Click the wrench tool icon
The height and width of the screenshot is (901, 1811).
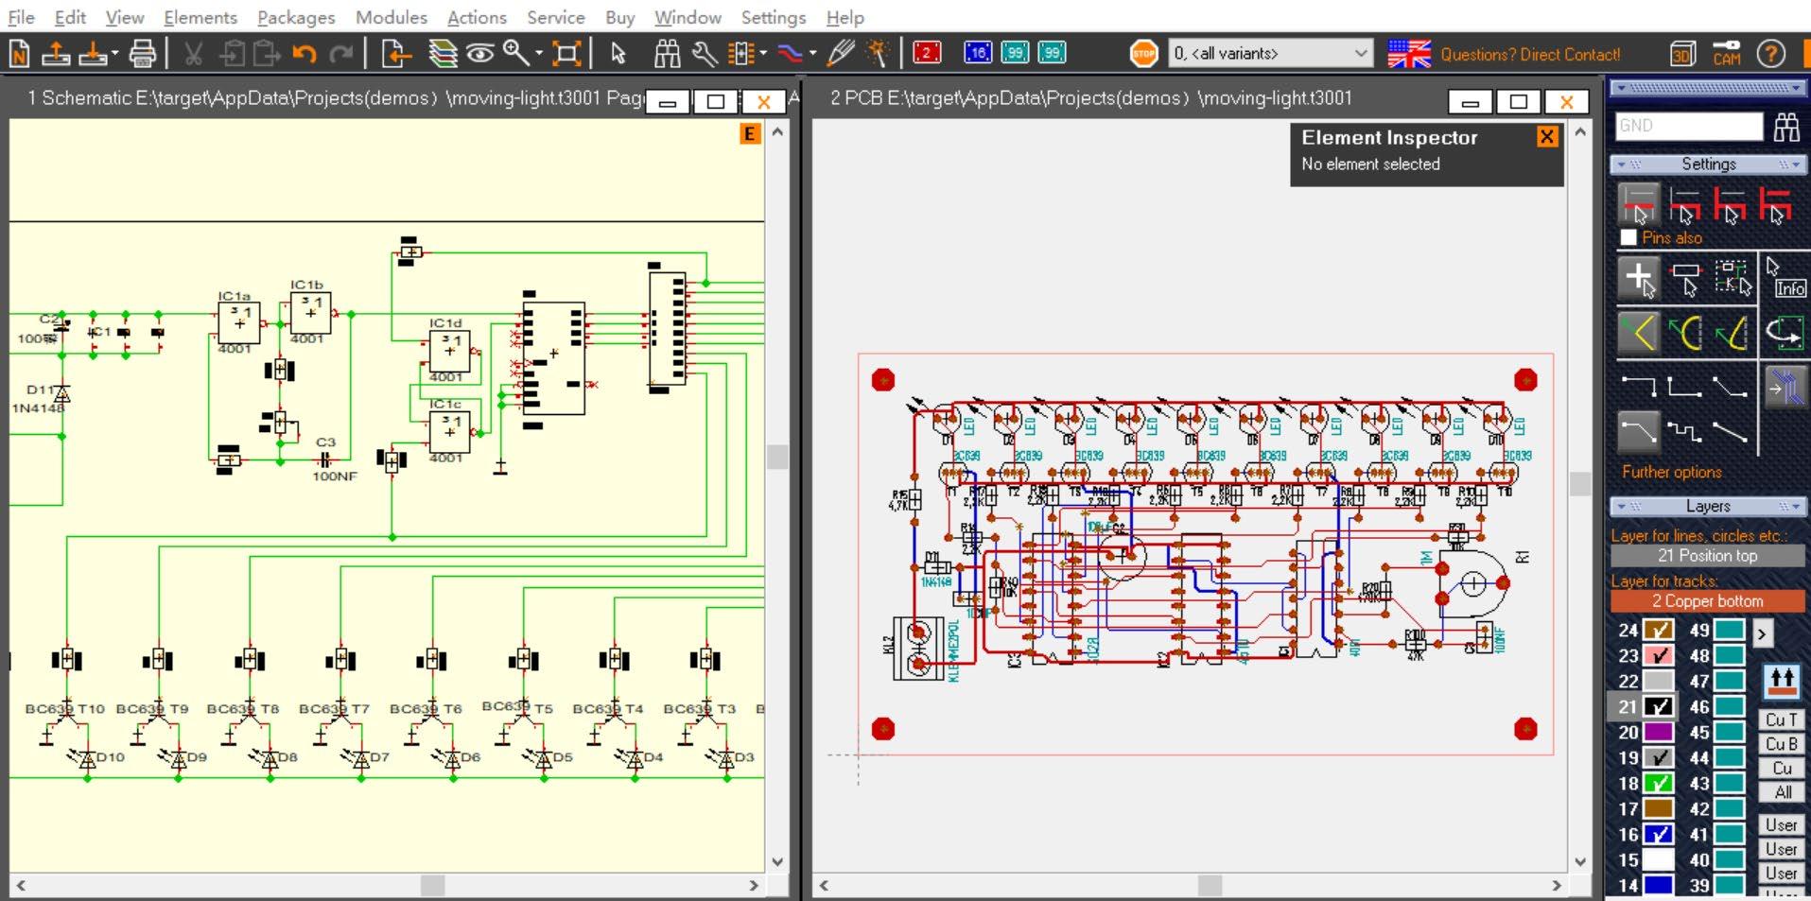[x=705, y=54]
